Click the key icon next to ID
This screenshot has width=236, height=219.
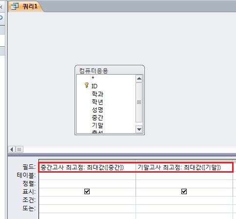tap(86, 85)
